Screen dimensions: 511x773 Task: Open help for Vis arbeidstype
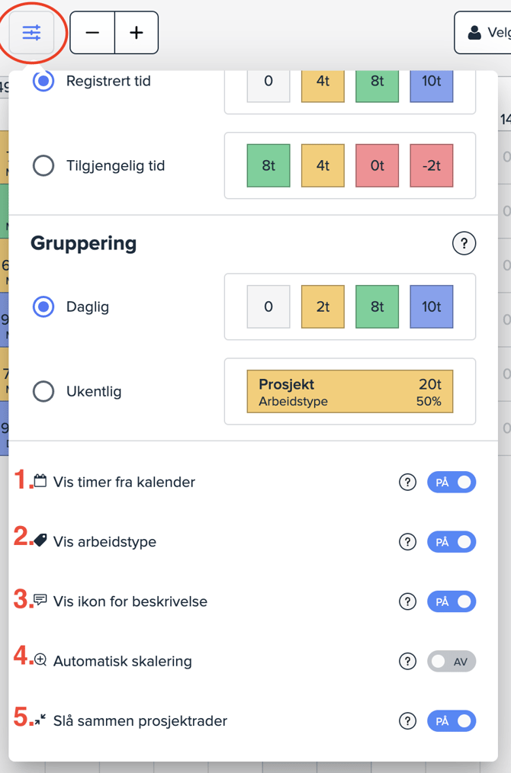tap(408, 542)
